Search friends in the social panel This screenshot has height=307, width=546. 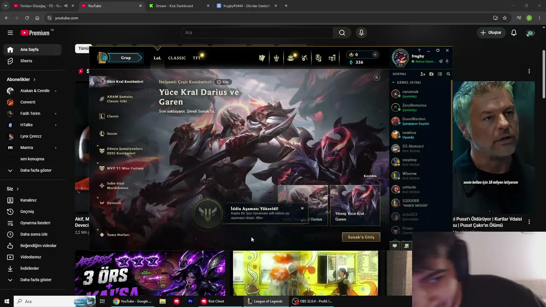448,74
